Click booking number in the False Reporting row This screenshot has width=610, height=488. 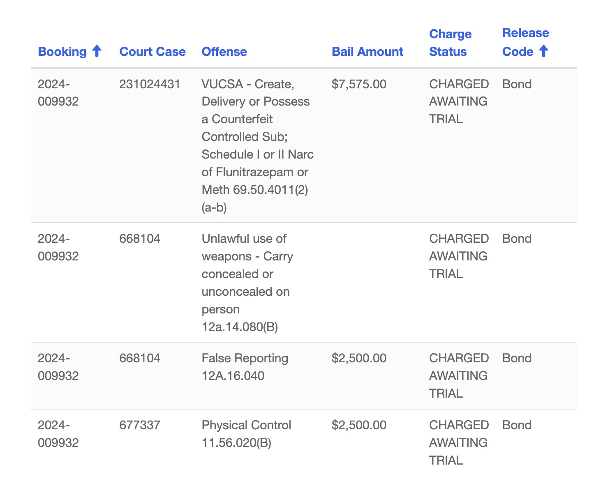pyautogui.click(x=58, y=367)
